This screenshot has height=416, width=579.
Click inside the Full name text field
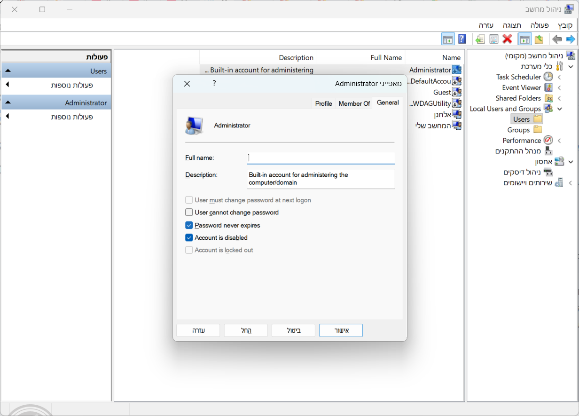[x=321, y=158]
